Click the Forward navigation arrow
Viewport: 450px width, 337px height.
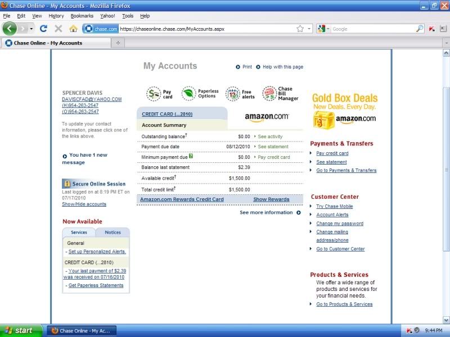(22, 29)
